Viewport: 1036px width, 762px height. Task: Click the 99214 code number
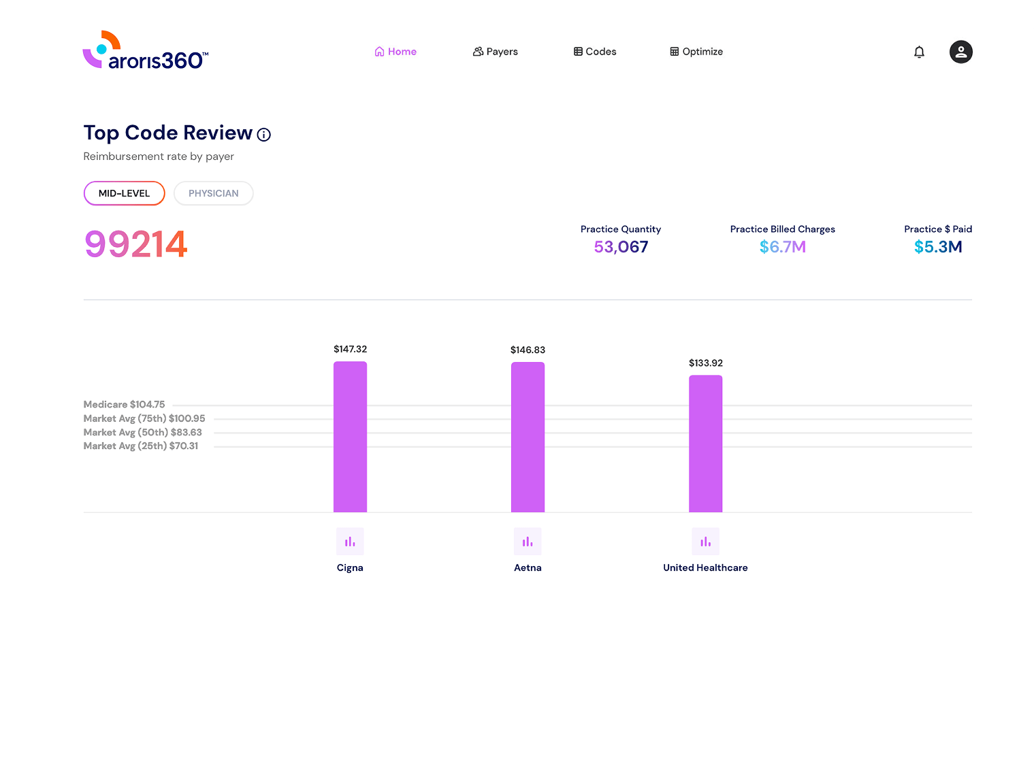[135, 244]
